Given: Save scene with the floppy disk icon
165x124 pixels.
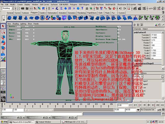Looking at the screenshot, I should pos(27,8).
